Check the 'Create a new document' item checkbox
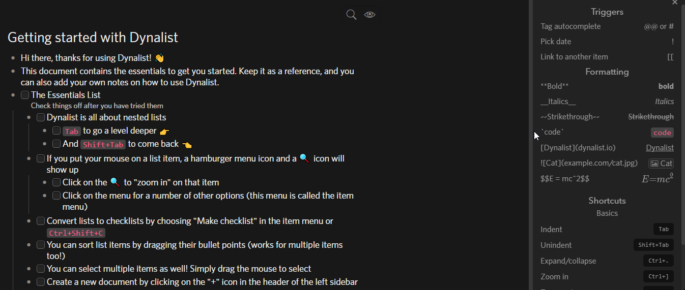 pos(41,282)
